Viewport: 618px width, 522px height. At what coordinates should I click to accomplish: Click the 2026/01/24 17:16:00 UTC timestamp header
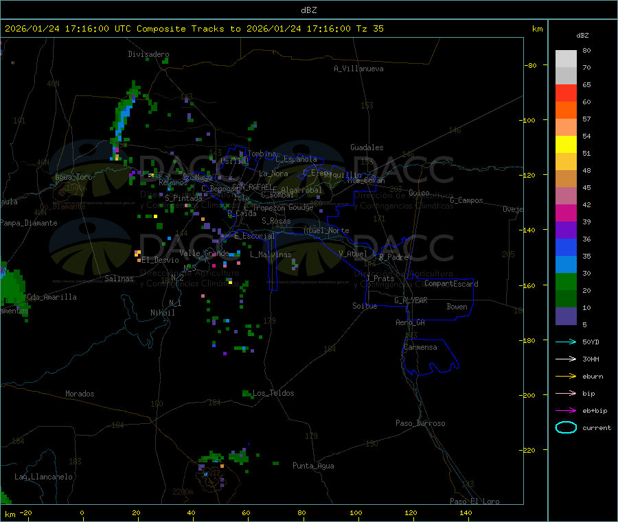[68, 29]
